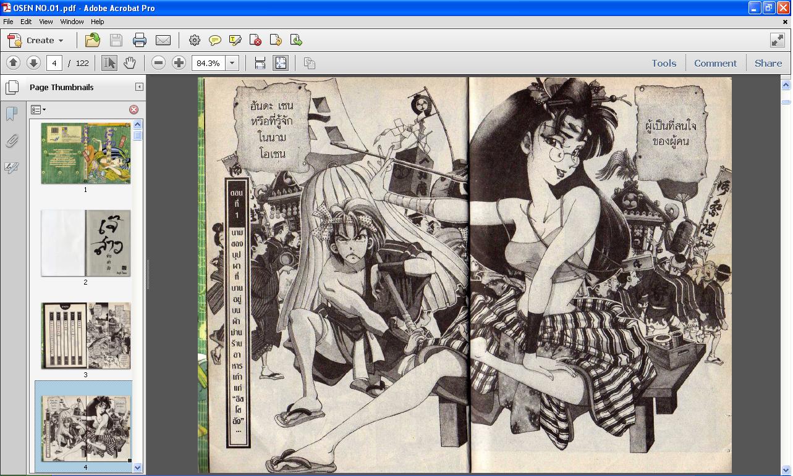Click the Open file folder icon

(x=93, y=40)
